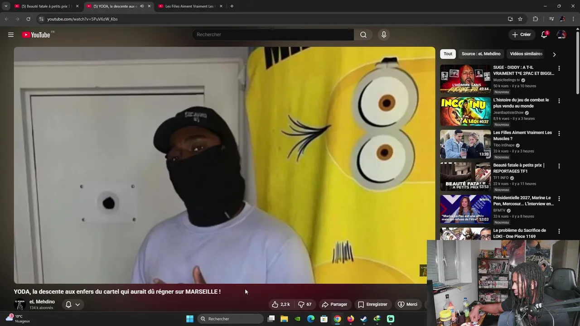Go back in browser history

coord(6,19)
